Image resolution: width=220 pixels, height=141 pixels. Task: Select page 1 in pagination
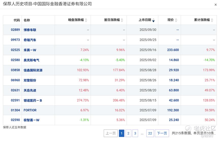[122, 133]
